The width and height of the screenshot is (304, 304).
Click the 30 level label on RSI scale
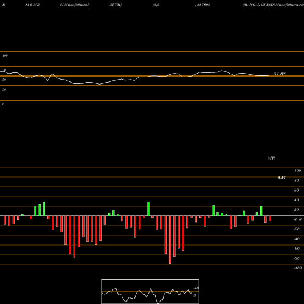[x=4, y=89]
